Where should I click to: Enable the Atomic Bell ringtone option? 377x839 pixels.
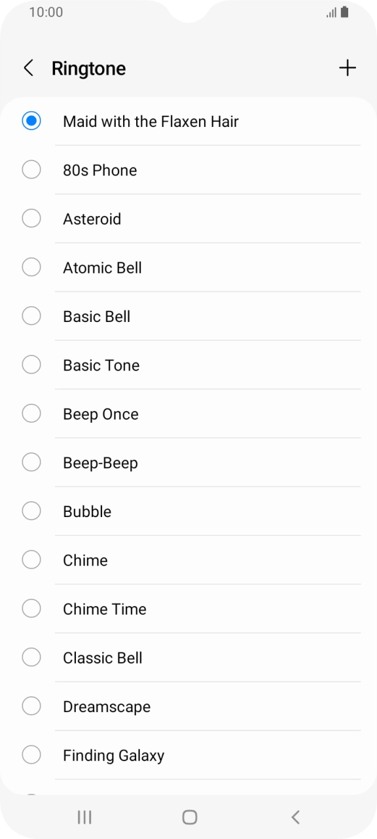click(31, 267)
